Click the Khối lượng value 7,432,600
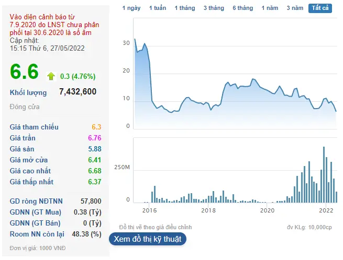343x260 pixels. [78, 92]
